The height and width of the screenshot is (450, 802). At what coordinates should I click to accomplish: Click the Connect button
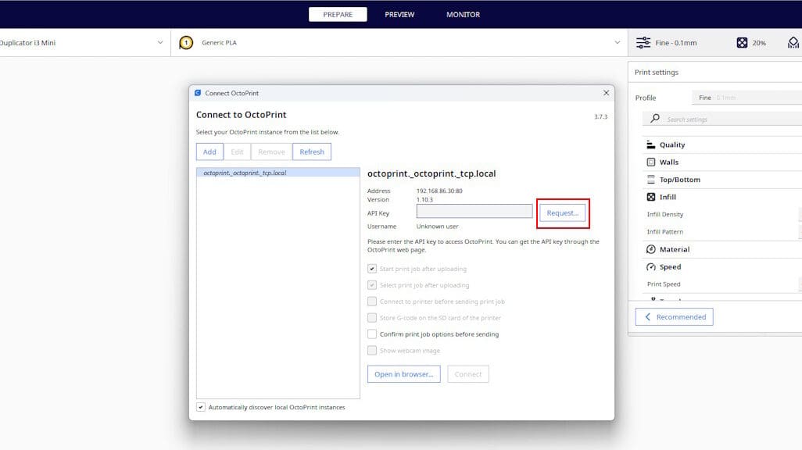(468, 373)
